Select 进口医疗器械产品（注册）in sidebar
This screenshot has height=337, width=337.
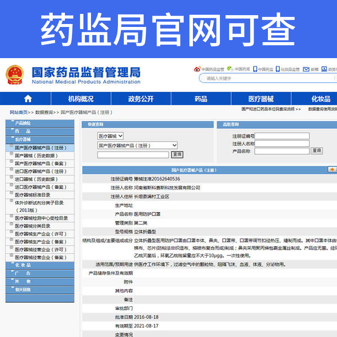tap(40, 171)
